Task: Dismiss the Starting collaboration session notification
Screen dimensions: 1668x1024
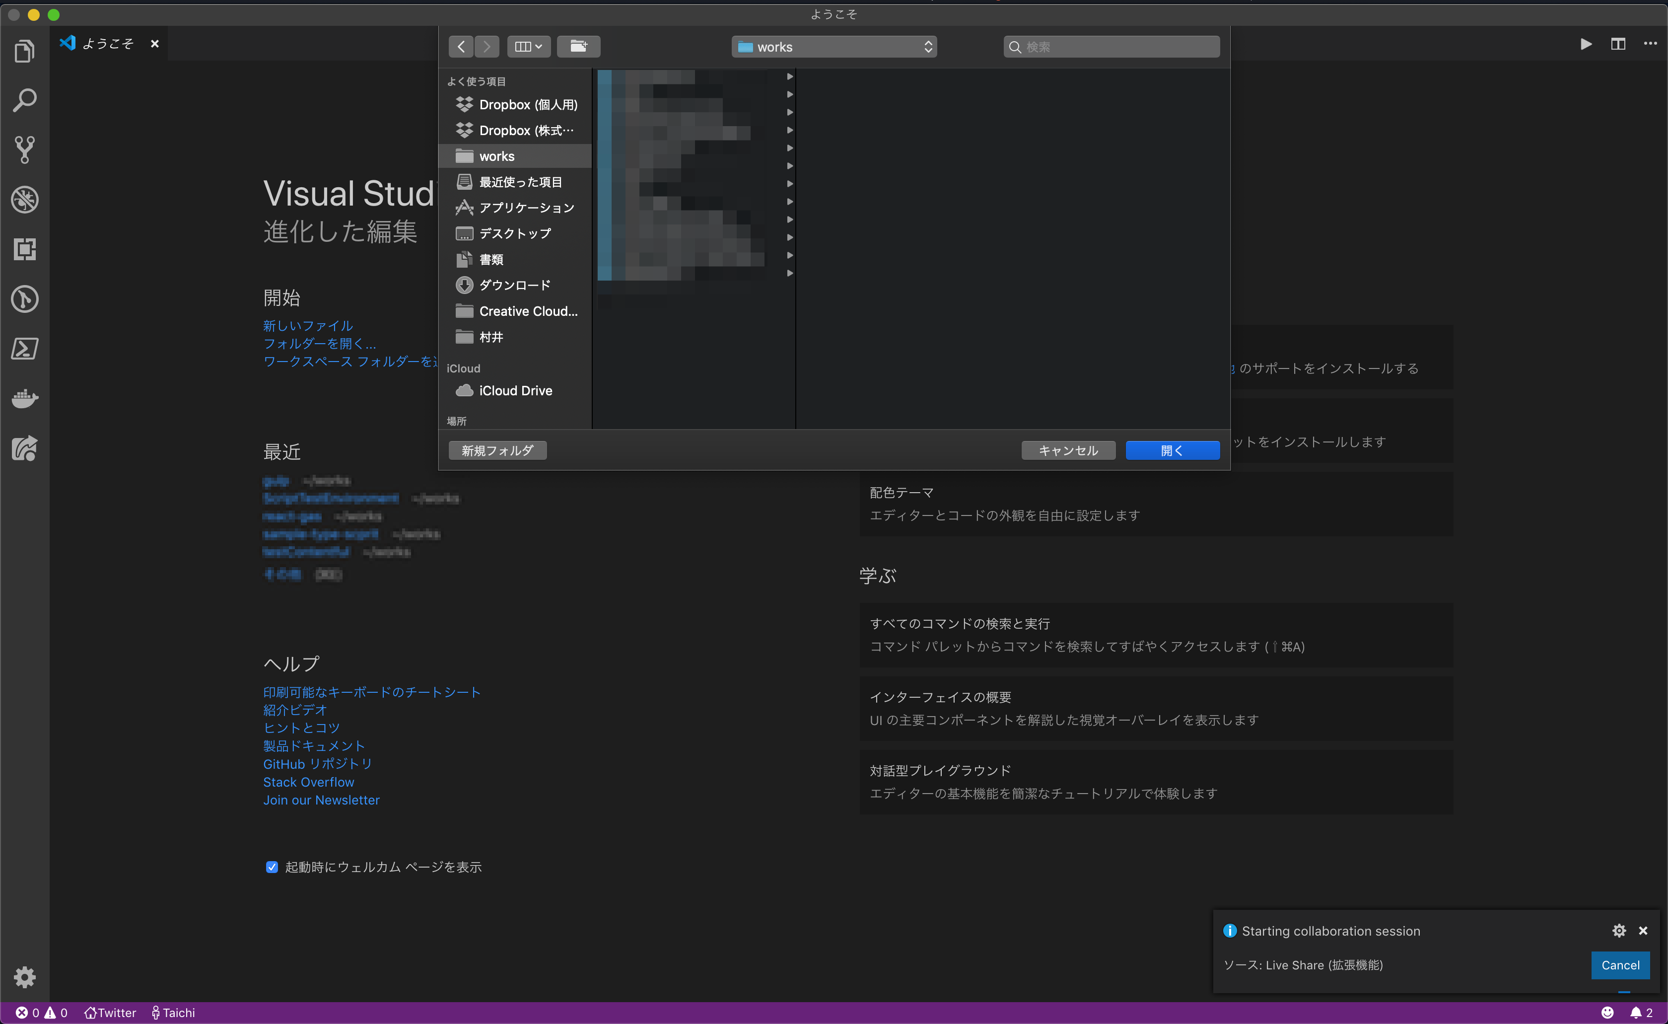Action: point(1643,931)
